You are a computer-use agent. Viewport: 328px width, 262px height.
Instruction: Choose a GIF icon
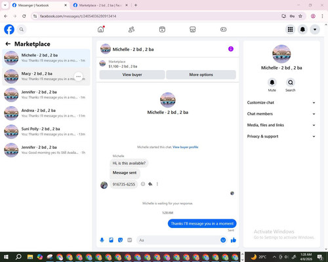coord(130,240)
